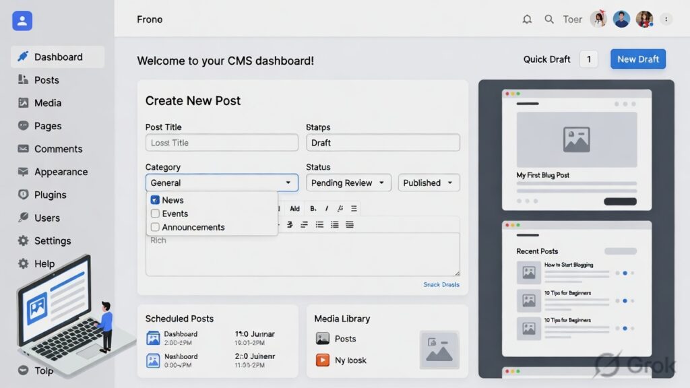Check the Events category checkbox
This screenshot has width=690, height=388.
[155, 214]
